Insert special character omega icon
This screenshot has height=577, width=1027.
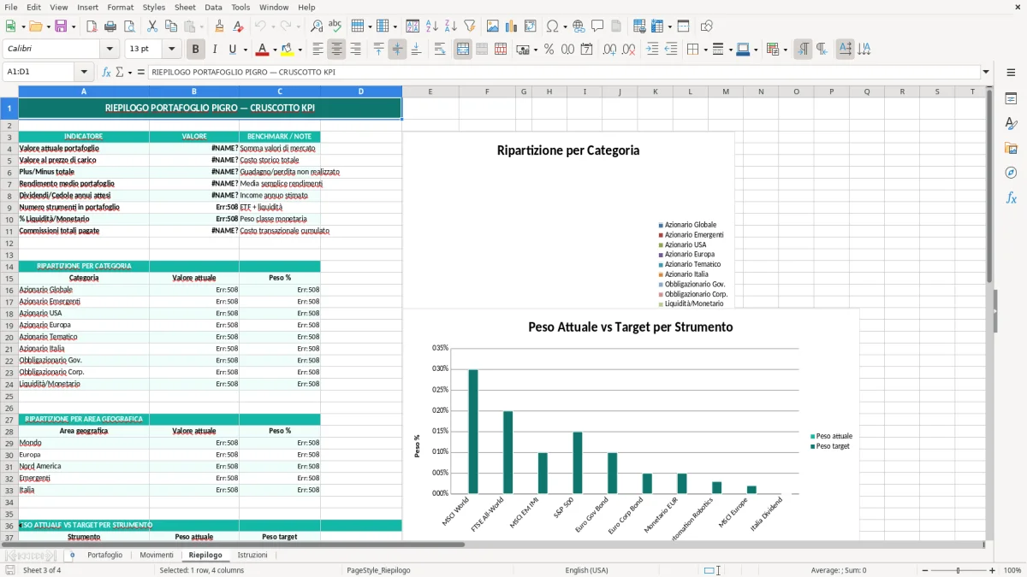(x=552, y=26)
